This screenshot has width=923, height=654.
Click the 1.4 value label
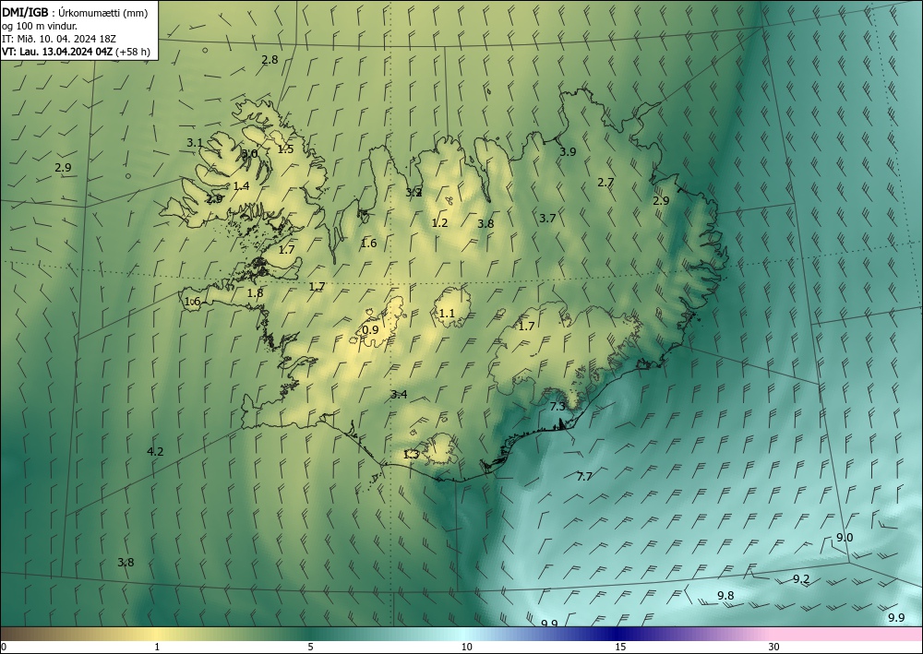point(241,185)
